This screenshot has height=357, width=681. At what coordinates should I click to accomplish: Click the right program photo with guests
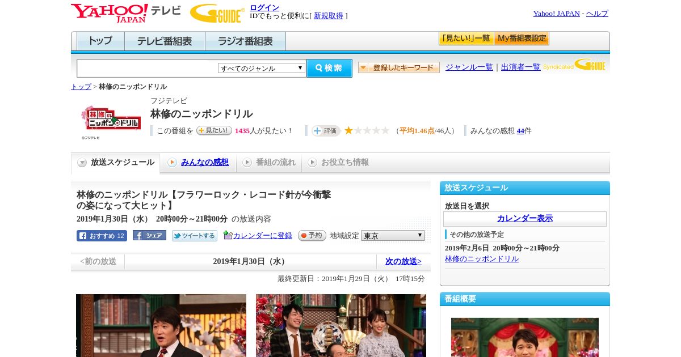341,325
